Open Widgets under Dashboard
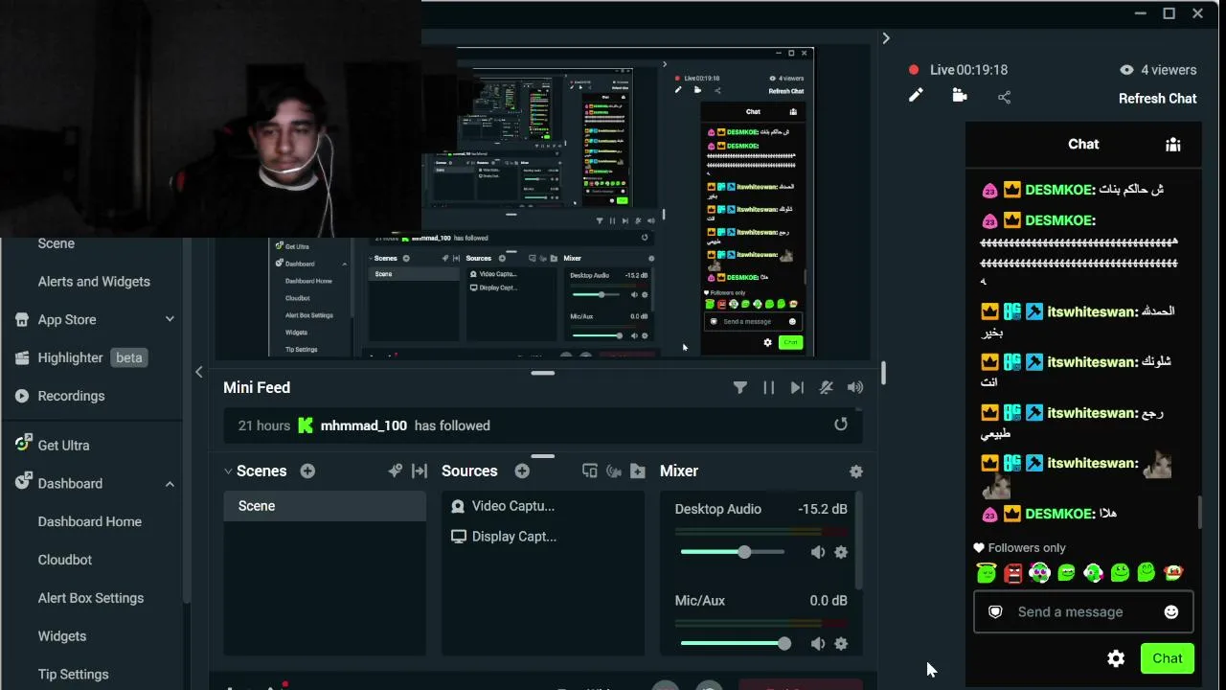Image resolution: width=1226 pixels, height=690 pixels. click(62, 636)
